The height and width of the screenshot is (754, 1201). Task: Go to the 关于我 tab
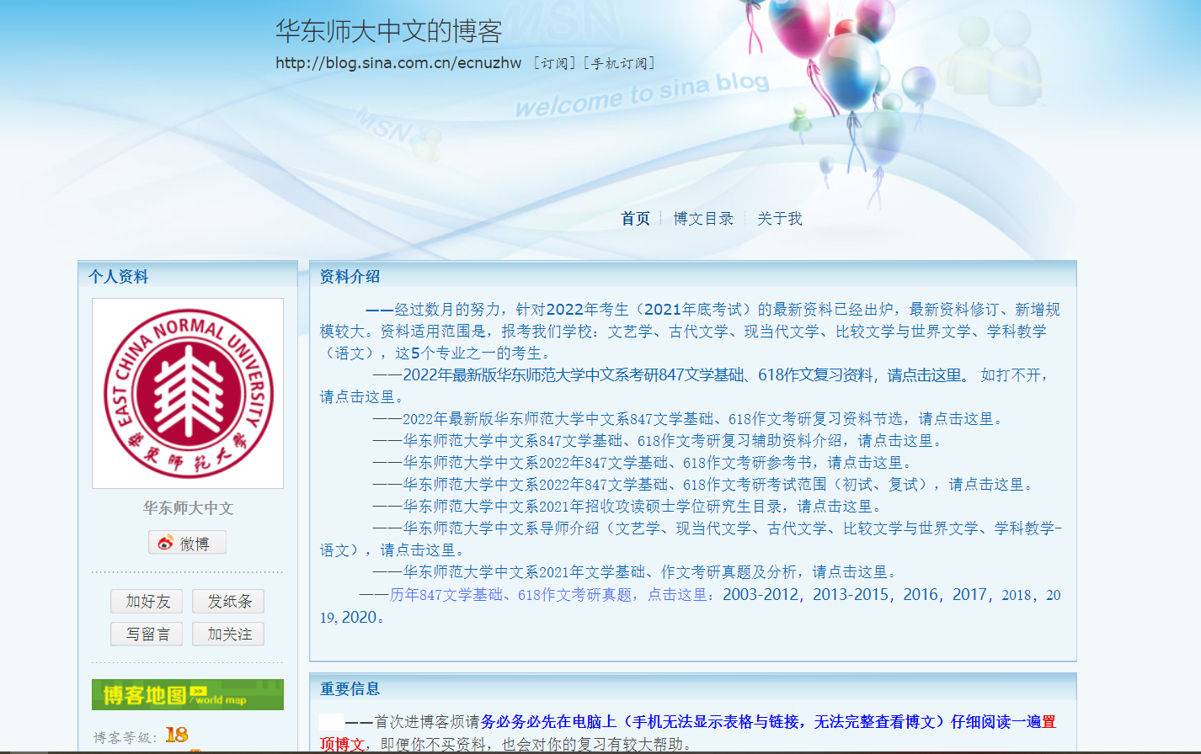coord(780,219)
